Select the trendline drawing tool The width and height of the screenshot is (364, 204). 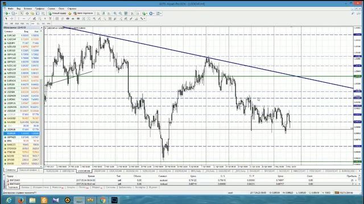[29, 19]
